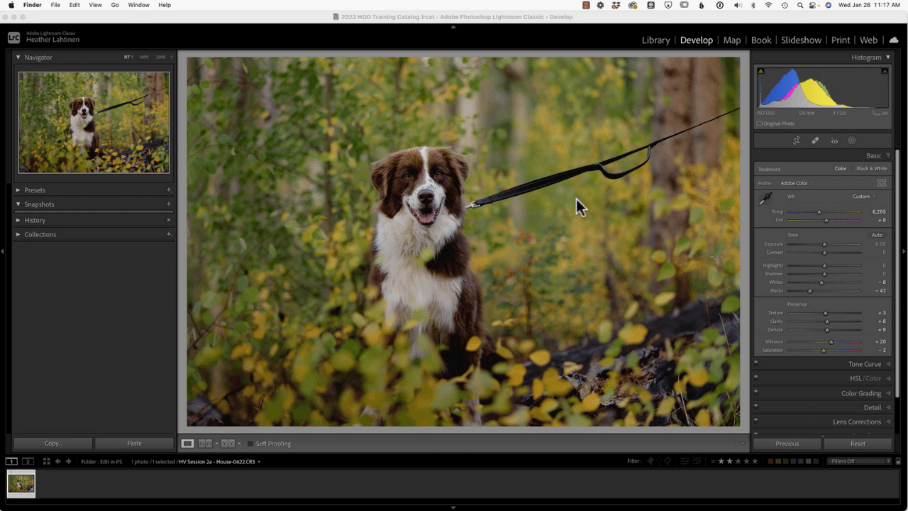The image size is (908, 511).
Task: Click the Grid view icon in filmstrip bar
Action: (46, 461)
